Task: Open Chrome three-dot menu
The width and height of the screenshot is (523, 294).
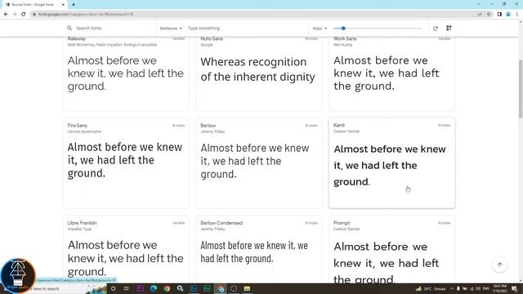Action: pos(516,14)
